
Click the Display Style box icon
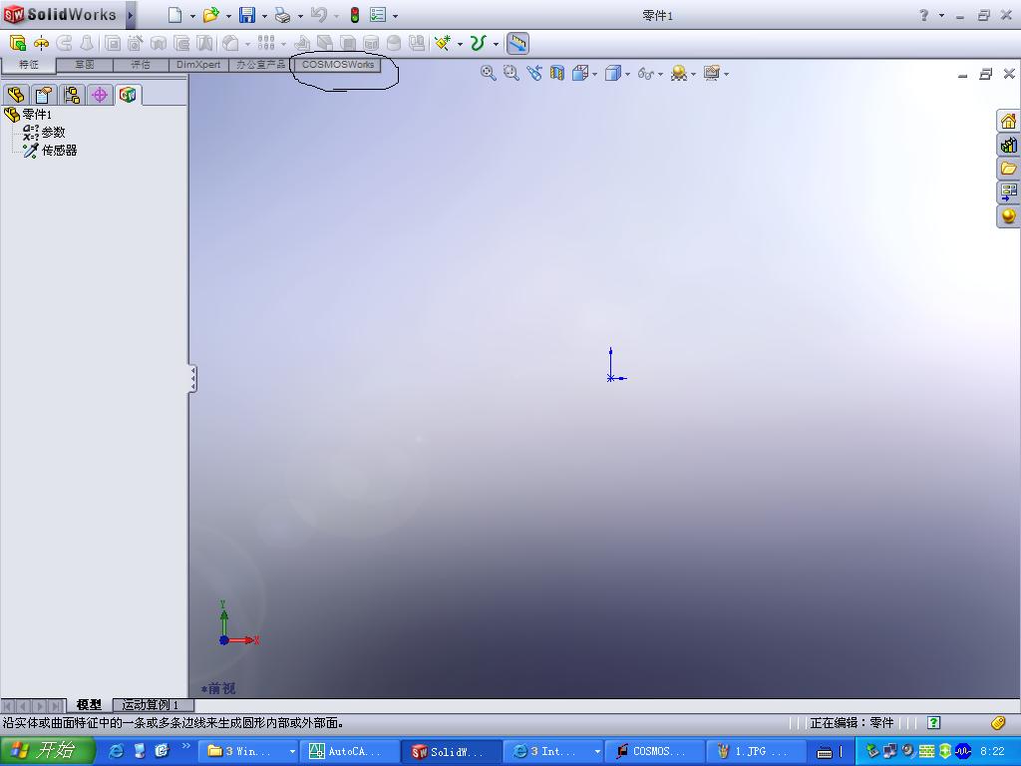tap(612, 73)
